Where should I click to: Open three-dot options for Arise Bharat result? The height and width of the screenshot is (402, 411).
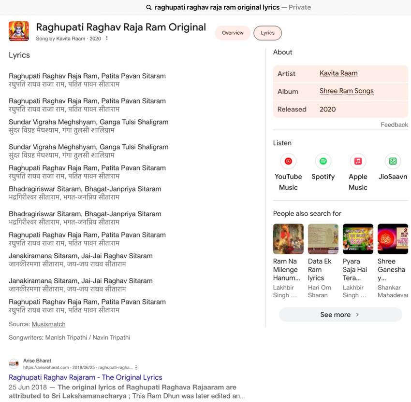tap(136, 367)
